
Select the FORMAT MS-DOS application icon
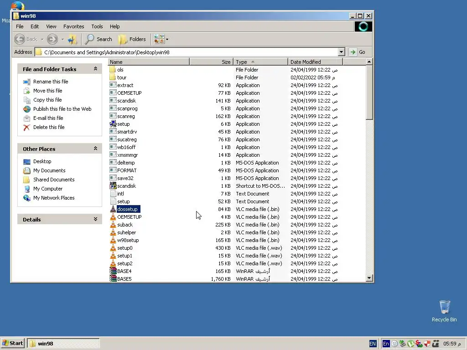[x=113, y=170]
